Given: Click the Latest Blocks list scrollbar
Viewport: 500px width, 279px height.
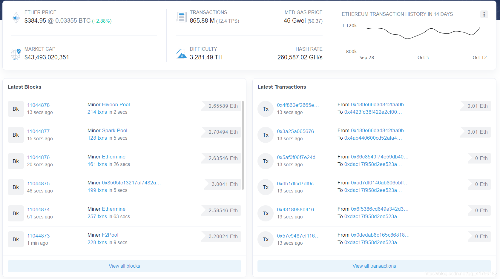Looking at the screenshot, I should pyautogui.click(x=243, y=145).
